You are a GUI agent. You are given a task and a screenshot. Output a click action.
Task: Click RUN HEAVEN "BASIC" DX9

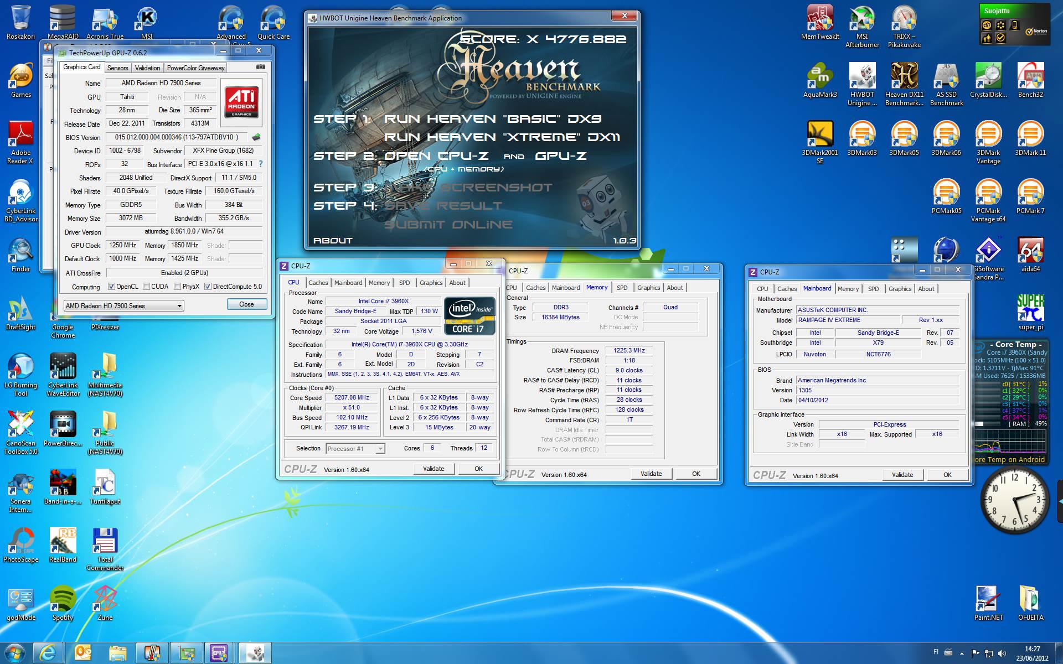click(493, 119)
